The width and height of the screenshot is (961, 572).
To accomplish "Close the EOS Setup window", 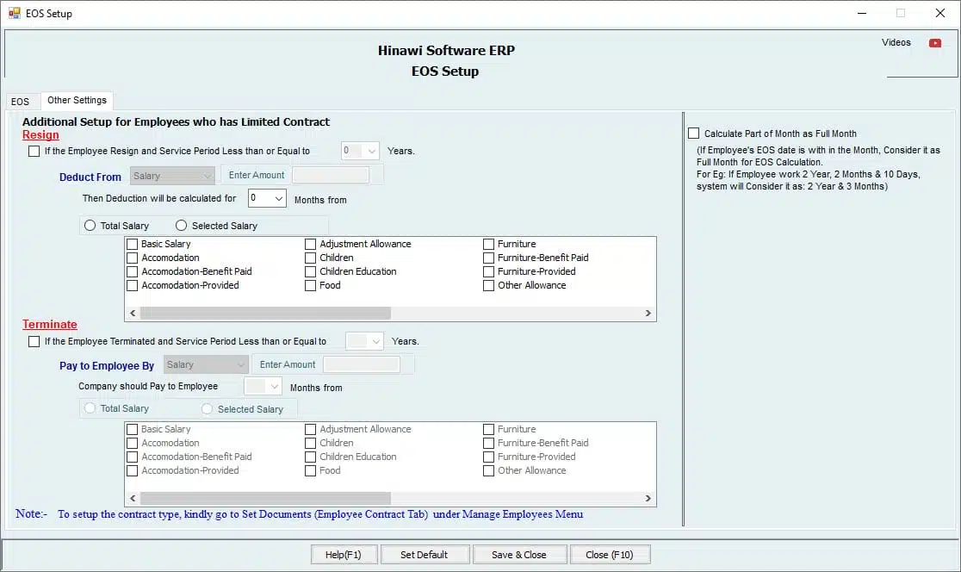I will point(940,13).
